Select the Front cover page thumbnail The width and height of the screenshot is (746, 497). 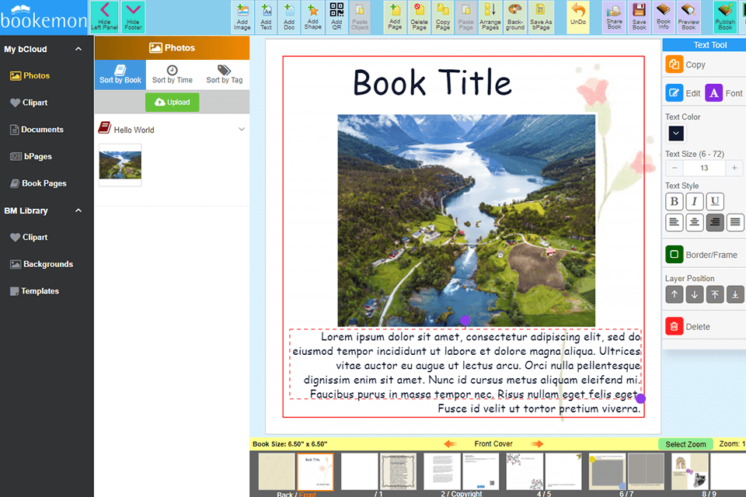315,471
